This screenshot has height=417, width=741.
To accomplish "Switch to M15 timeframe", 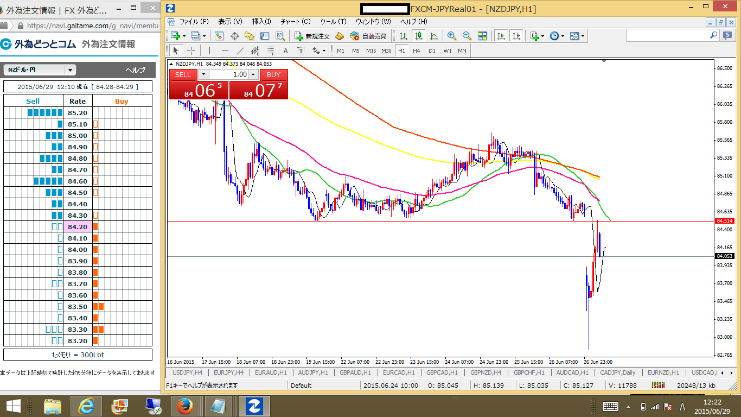I will 371,50.
